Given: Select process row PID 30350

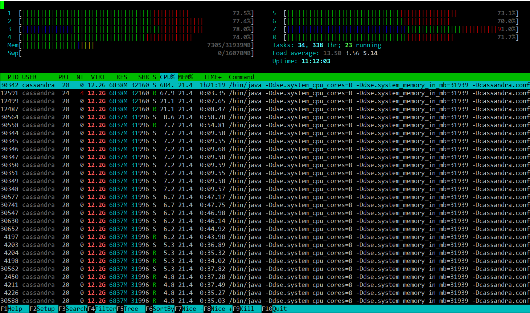Looking at the screenshot, I should [x=265, y=165].
